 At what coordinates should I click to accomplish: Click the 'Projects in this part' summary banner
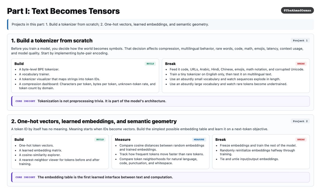pos(160,24)
